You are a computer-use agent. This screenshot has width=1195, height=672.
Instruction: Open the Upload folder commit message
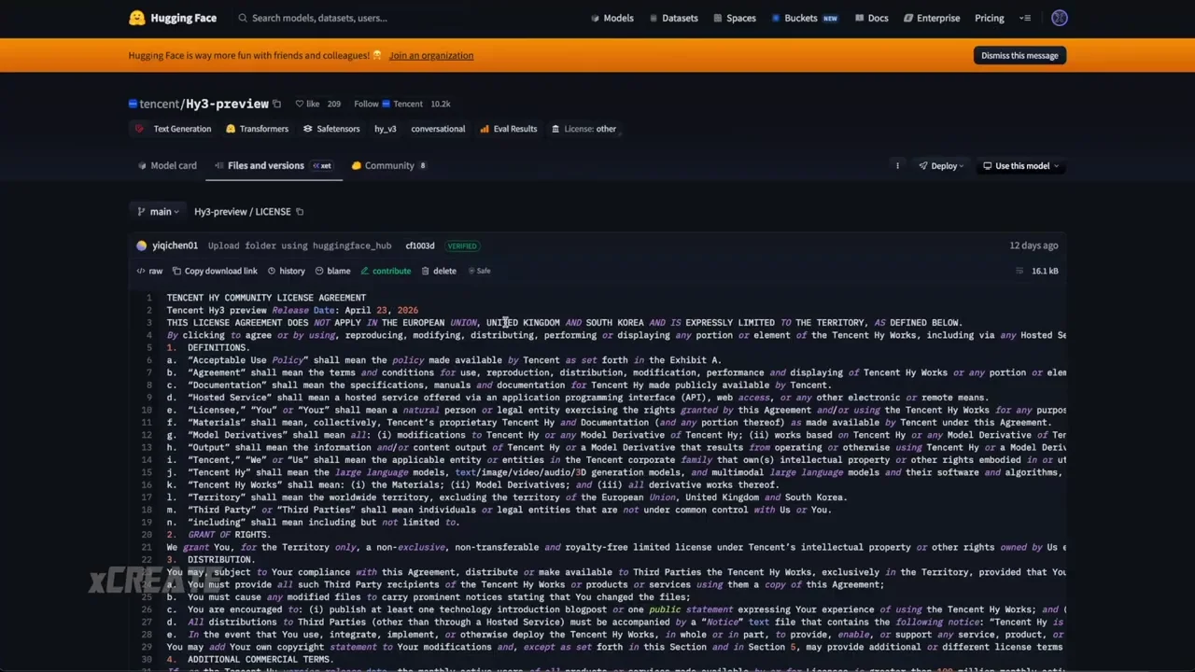pyautogui.click(x=300, y=245)
